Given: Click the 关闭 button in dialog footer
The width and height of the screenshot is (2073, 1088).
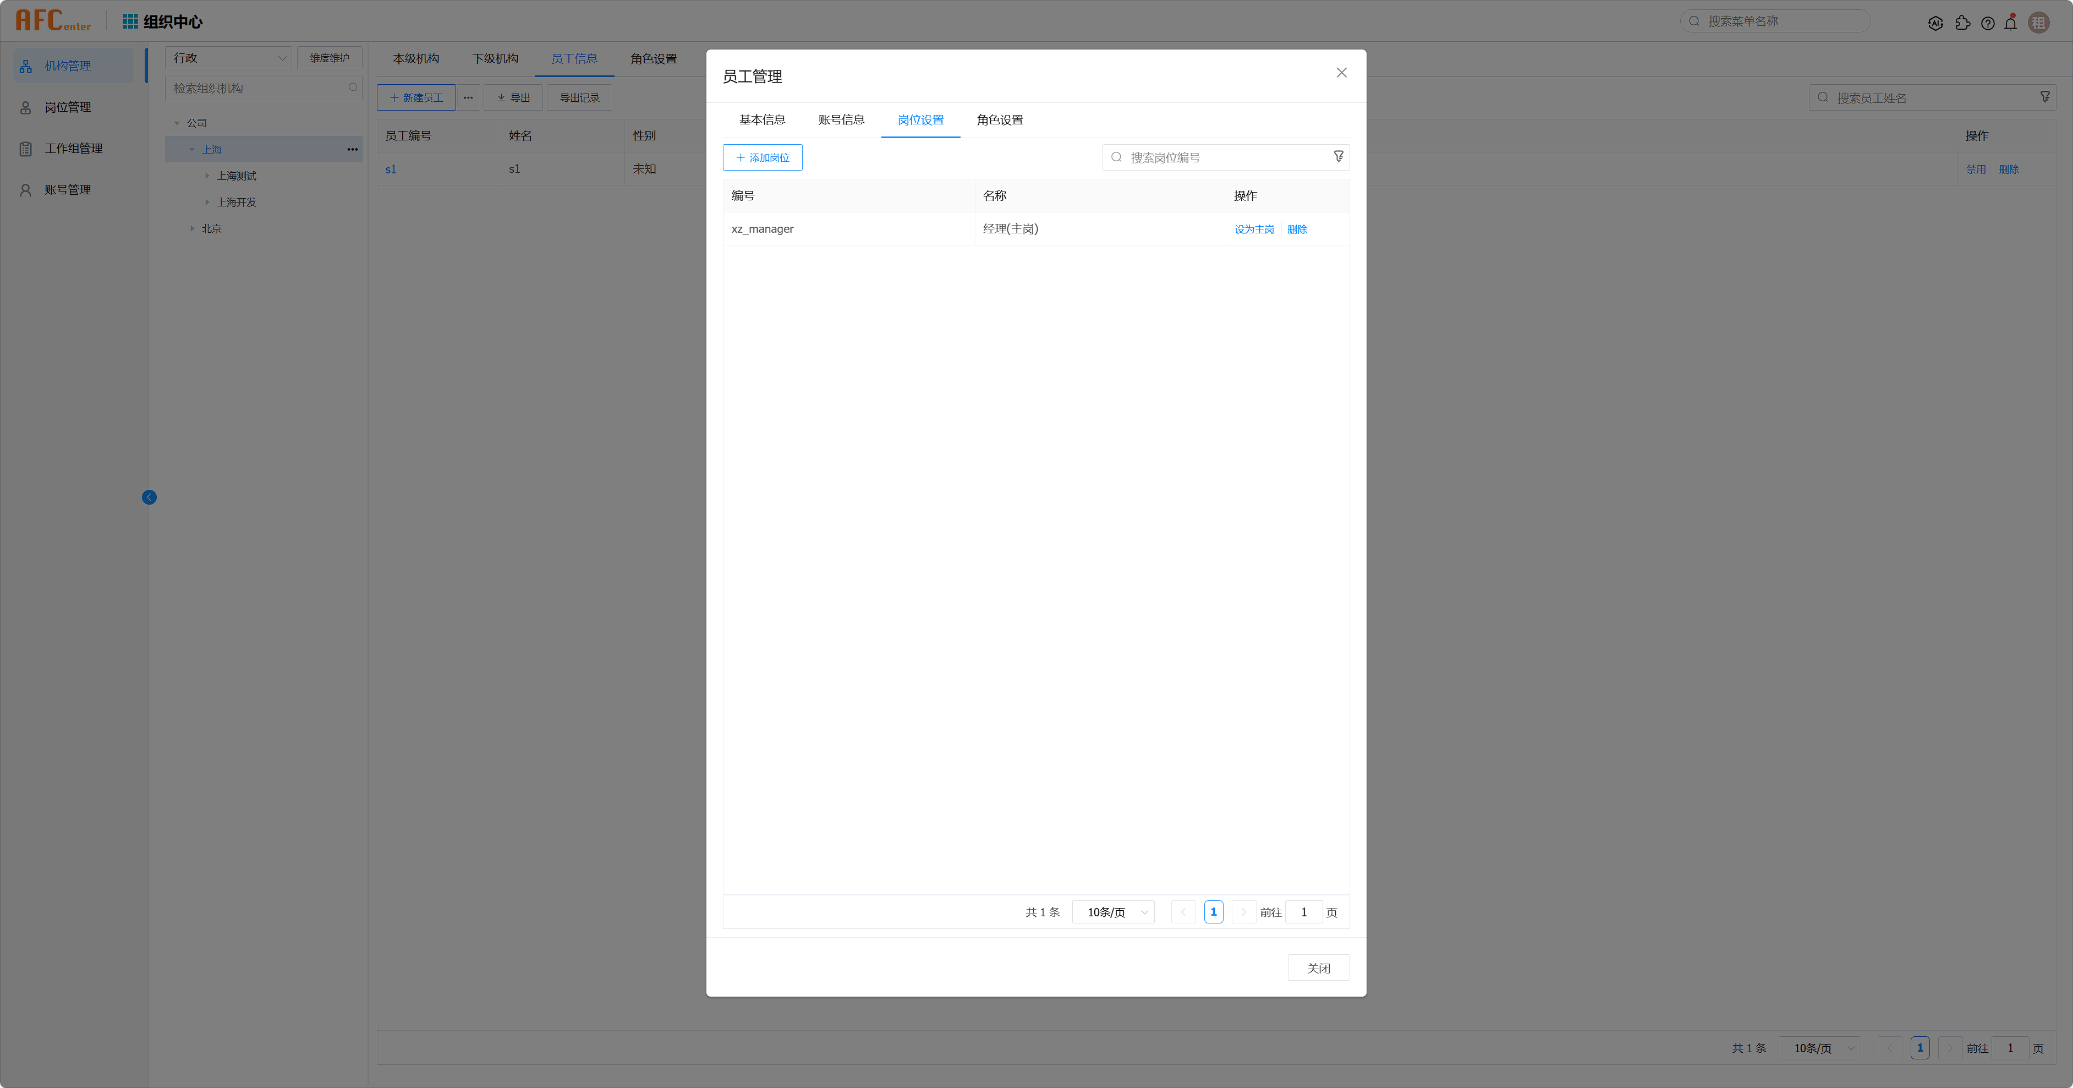Looking at the screenshot, I should coord(1318,968).
